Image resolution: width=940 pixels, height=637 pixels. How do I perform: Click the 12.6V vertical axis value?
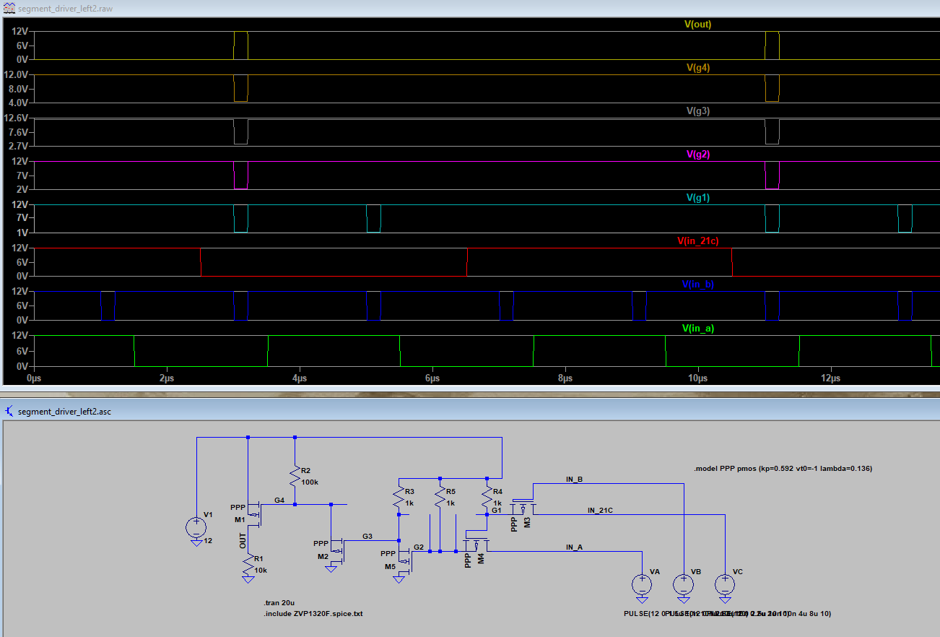tap(16, 118)
